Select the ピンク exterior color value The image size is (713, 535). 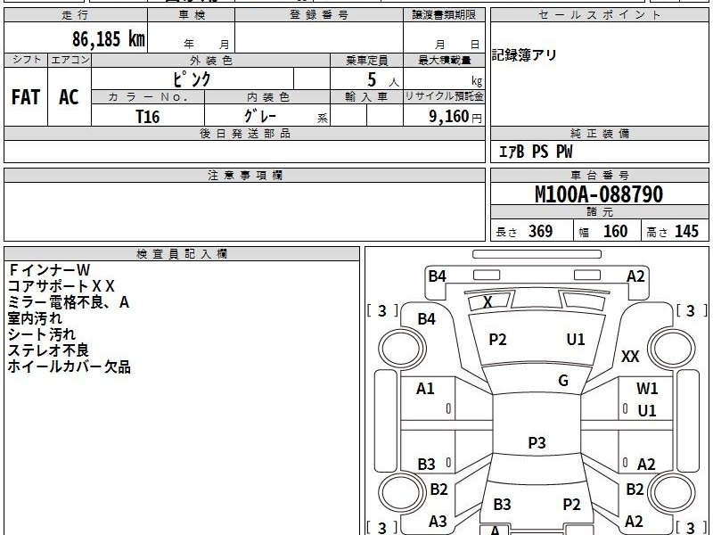click(192, 79)
